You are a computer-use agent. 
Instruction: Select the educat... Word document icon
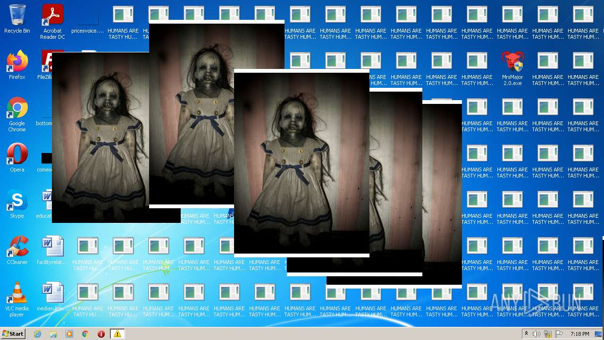point(44,204)
